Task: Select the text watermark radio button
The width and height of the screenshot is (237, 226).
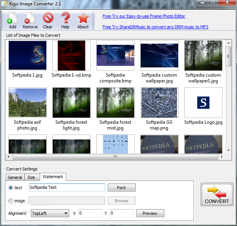Action: point(11,188)
